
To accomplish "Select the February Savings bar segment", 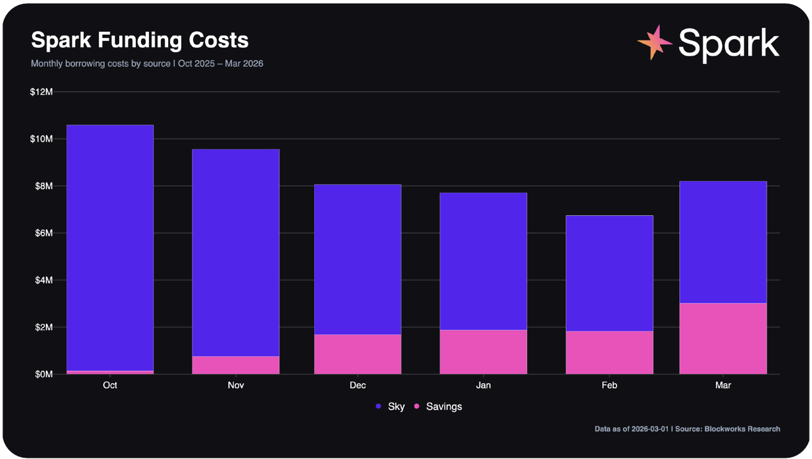I will coord(610,352).
